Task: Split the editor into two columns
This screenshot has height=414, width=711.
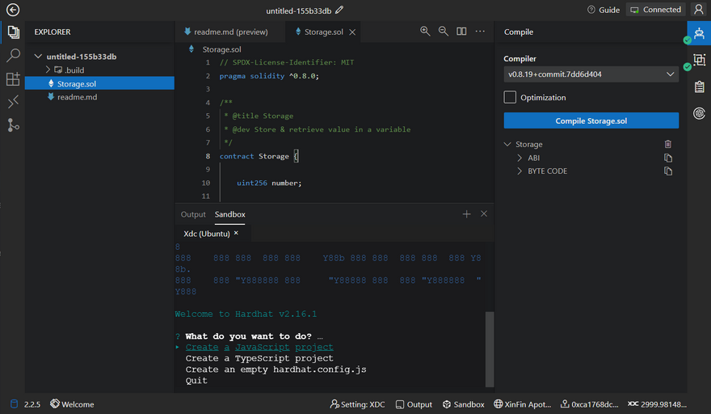Action: point(461,32)
